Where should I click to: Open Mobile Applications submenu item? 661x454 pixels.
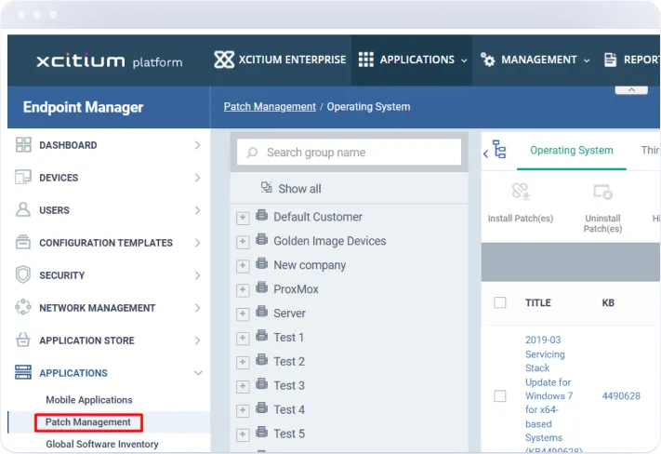pos(89,399)
